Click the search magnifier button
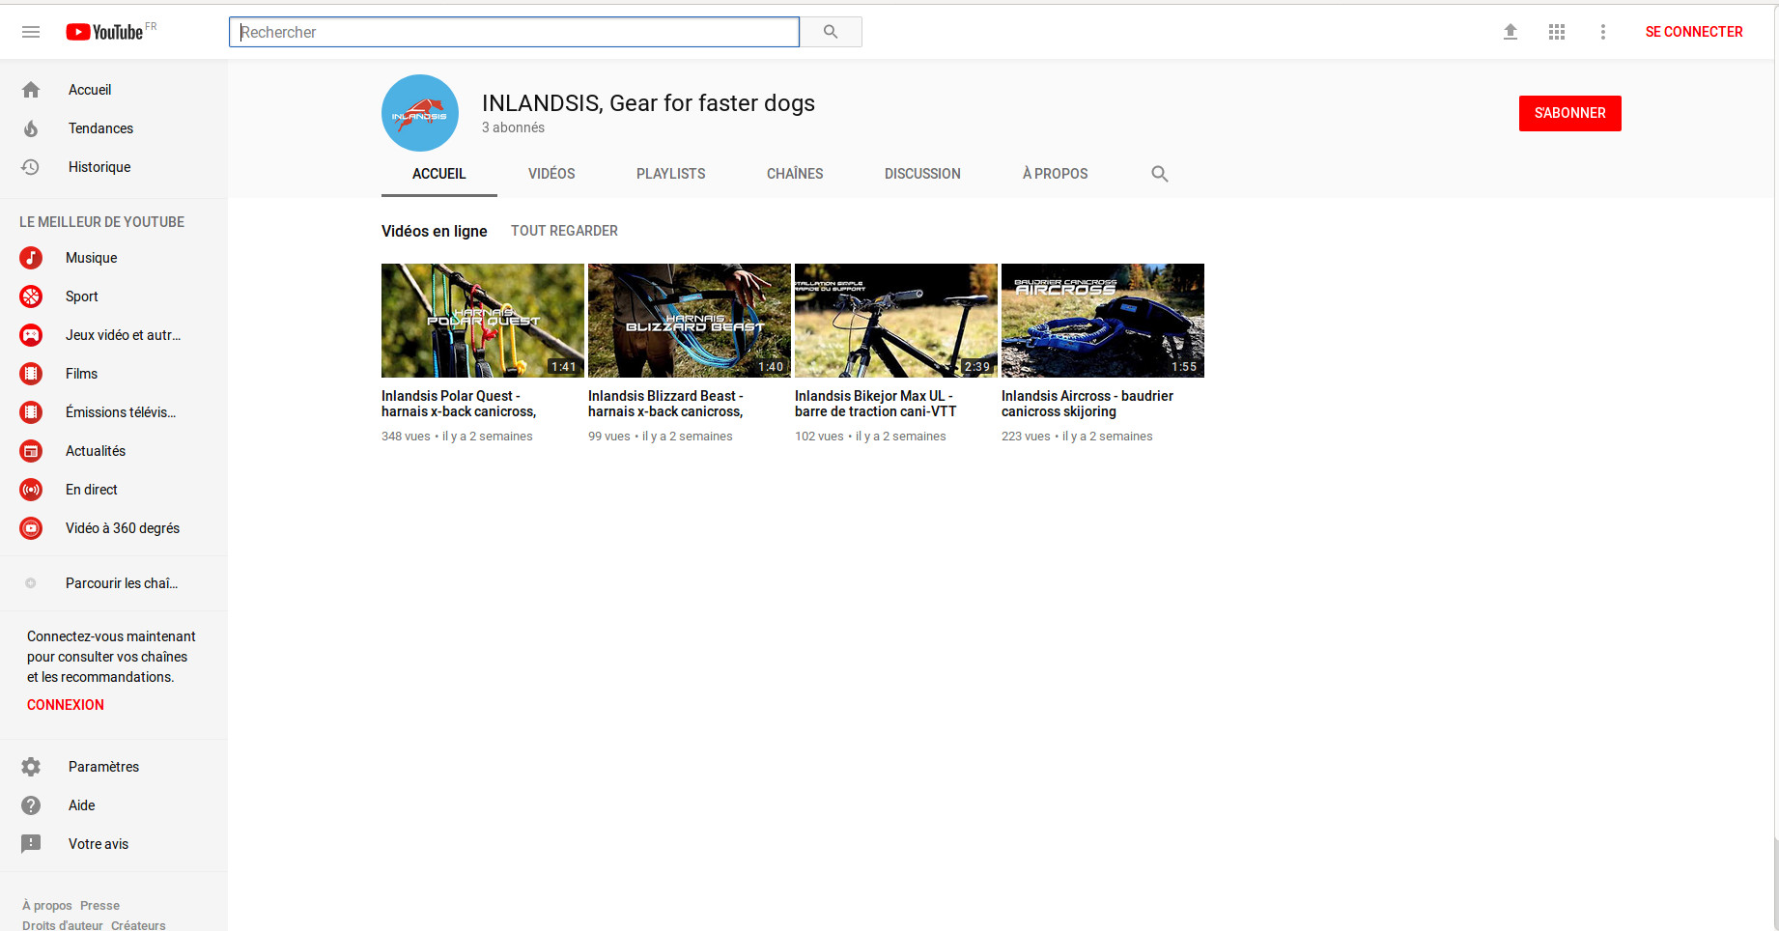 click(x=831, y=32)
